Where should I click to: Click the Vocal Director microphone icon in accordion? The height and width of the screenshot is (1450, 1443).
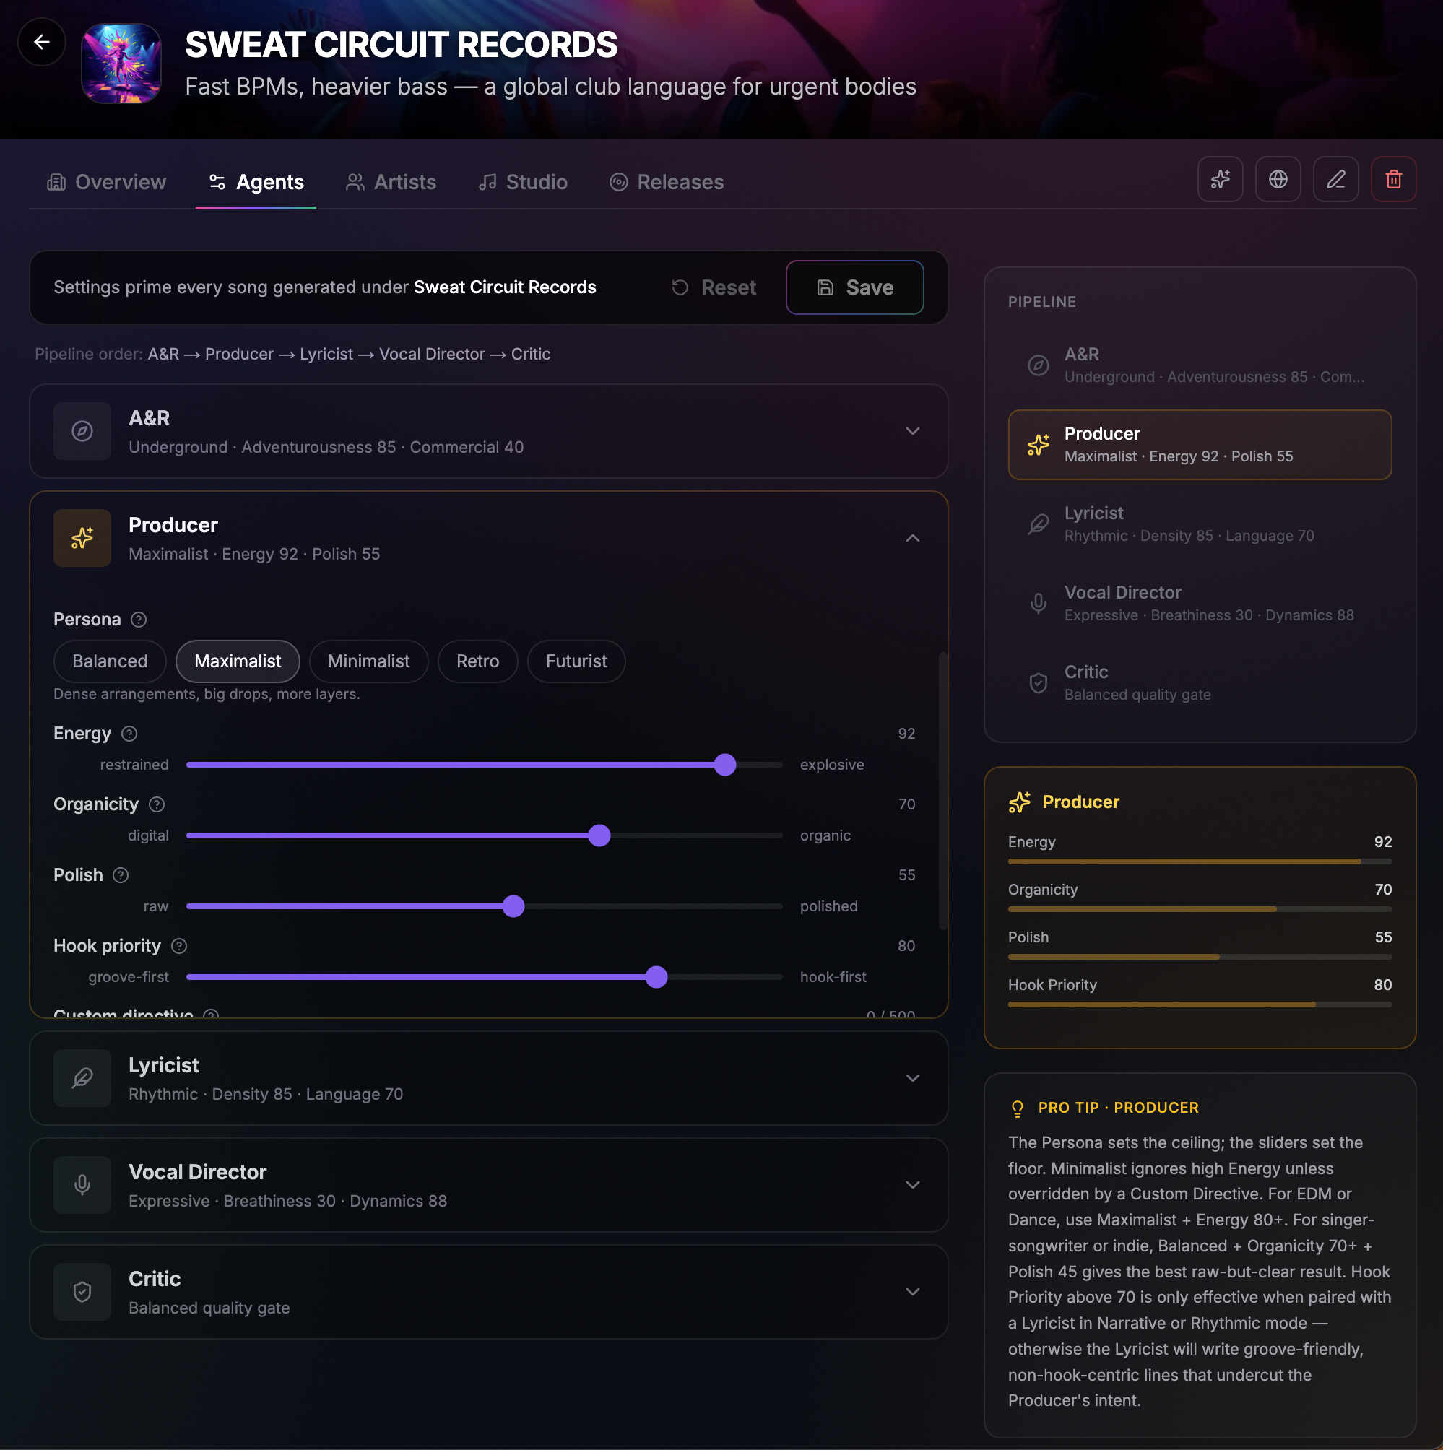(82, 1184)
